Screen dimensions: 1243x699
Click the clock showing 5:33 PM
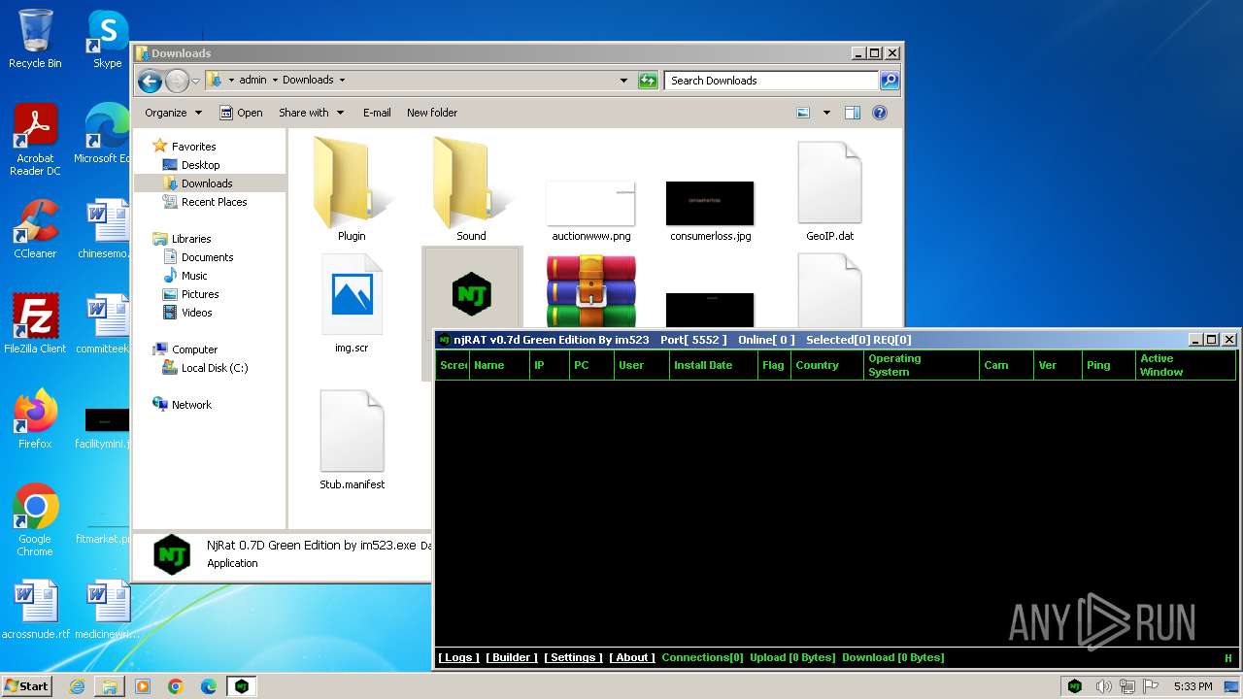click(1193, 686)
